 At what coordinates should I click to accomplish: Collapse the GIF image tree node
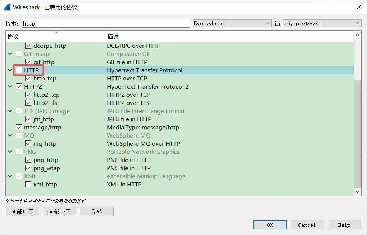pos(10,54)
